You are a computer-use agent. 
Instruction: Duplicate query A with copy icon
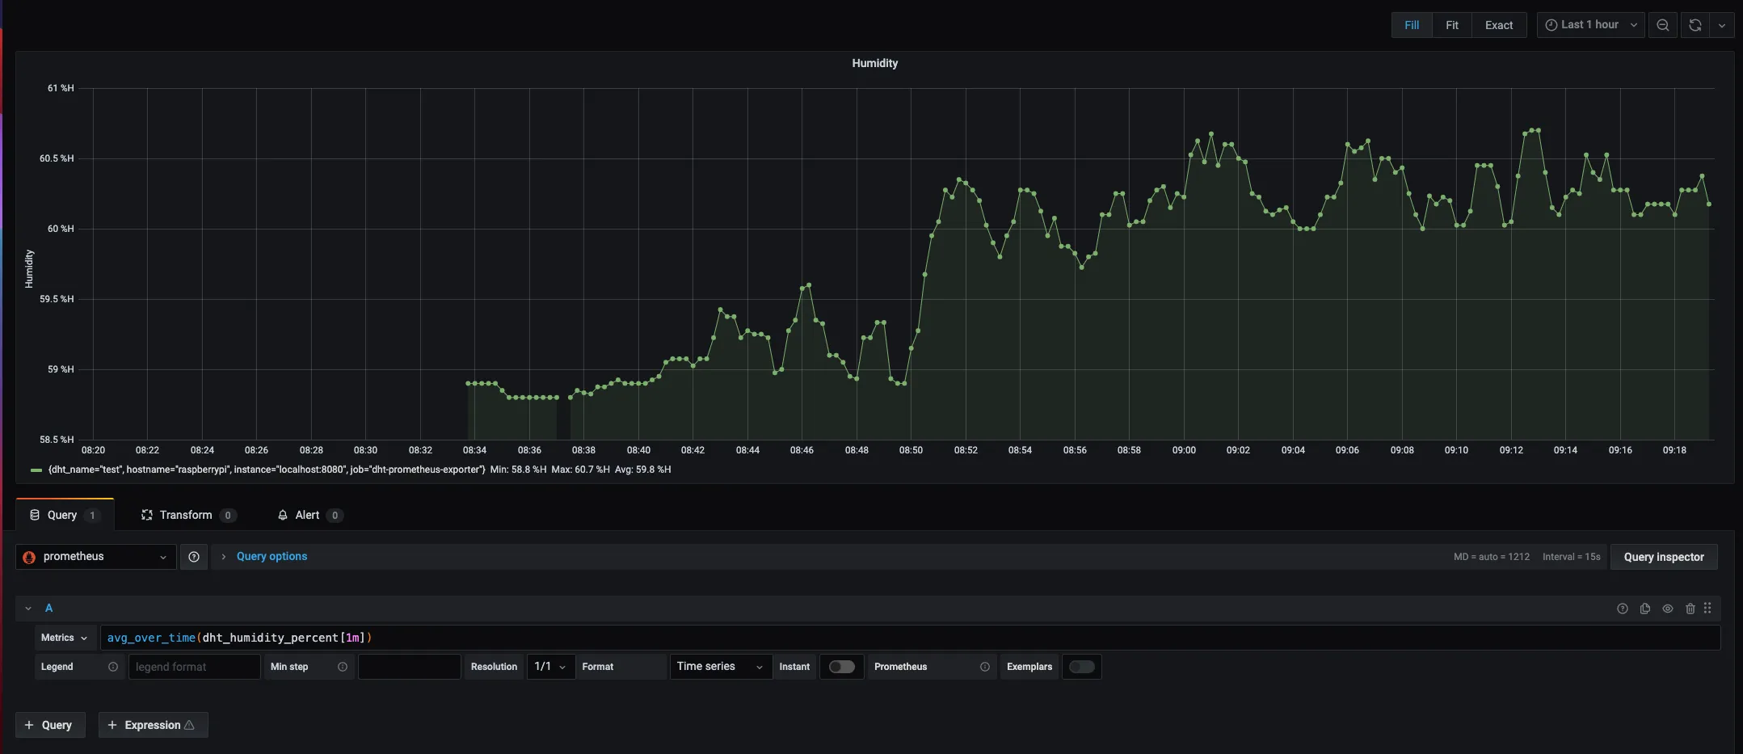point(1645,609)
